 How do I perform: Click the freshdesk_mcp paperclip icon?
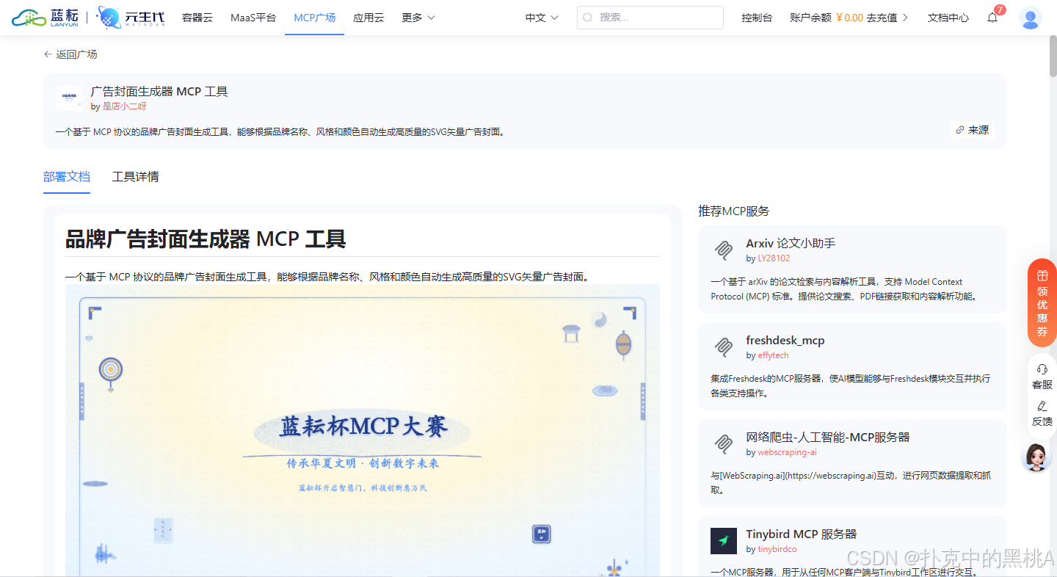(x=724, y=347)
